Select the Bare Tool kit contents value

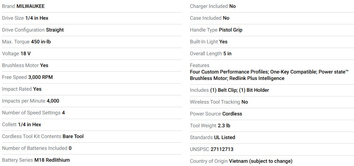73,137
